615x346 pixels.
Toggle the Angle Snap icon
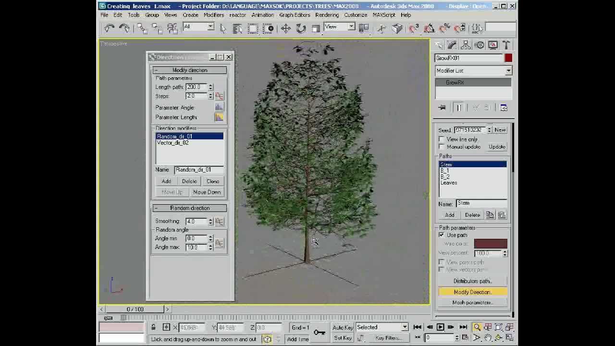click(429, 28)
